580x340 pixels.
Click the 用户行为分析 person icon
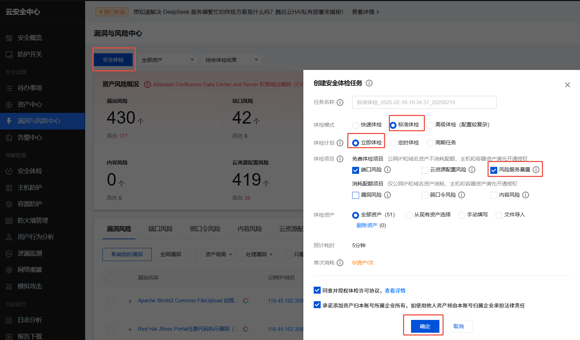pos(9,237)
